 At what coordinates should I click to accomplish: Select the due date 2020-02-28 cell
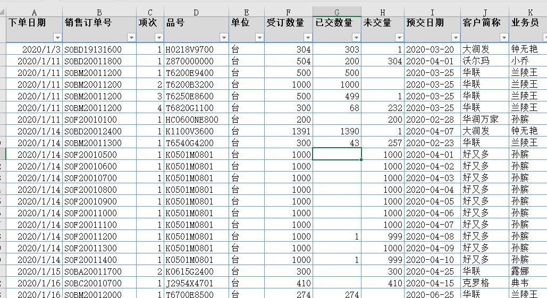pyautogui.click(x=433, y=120)
